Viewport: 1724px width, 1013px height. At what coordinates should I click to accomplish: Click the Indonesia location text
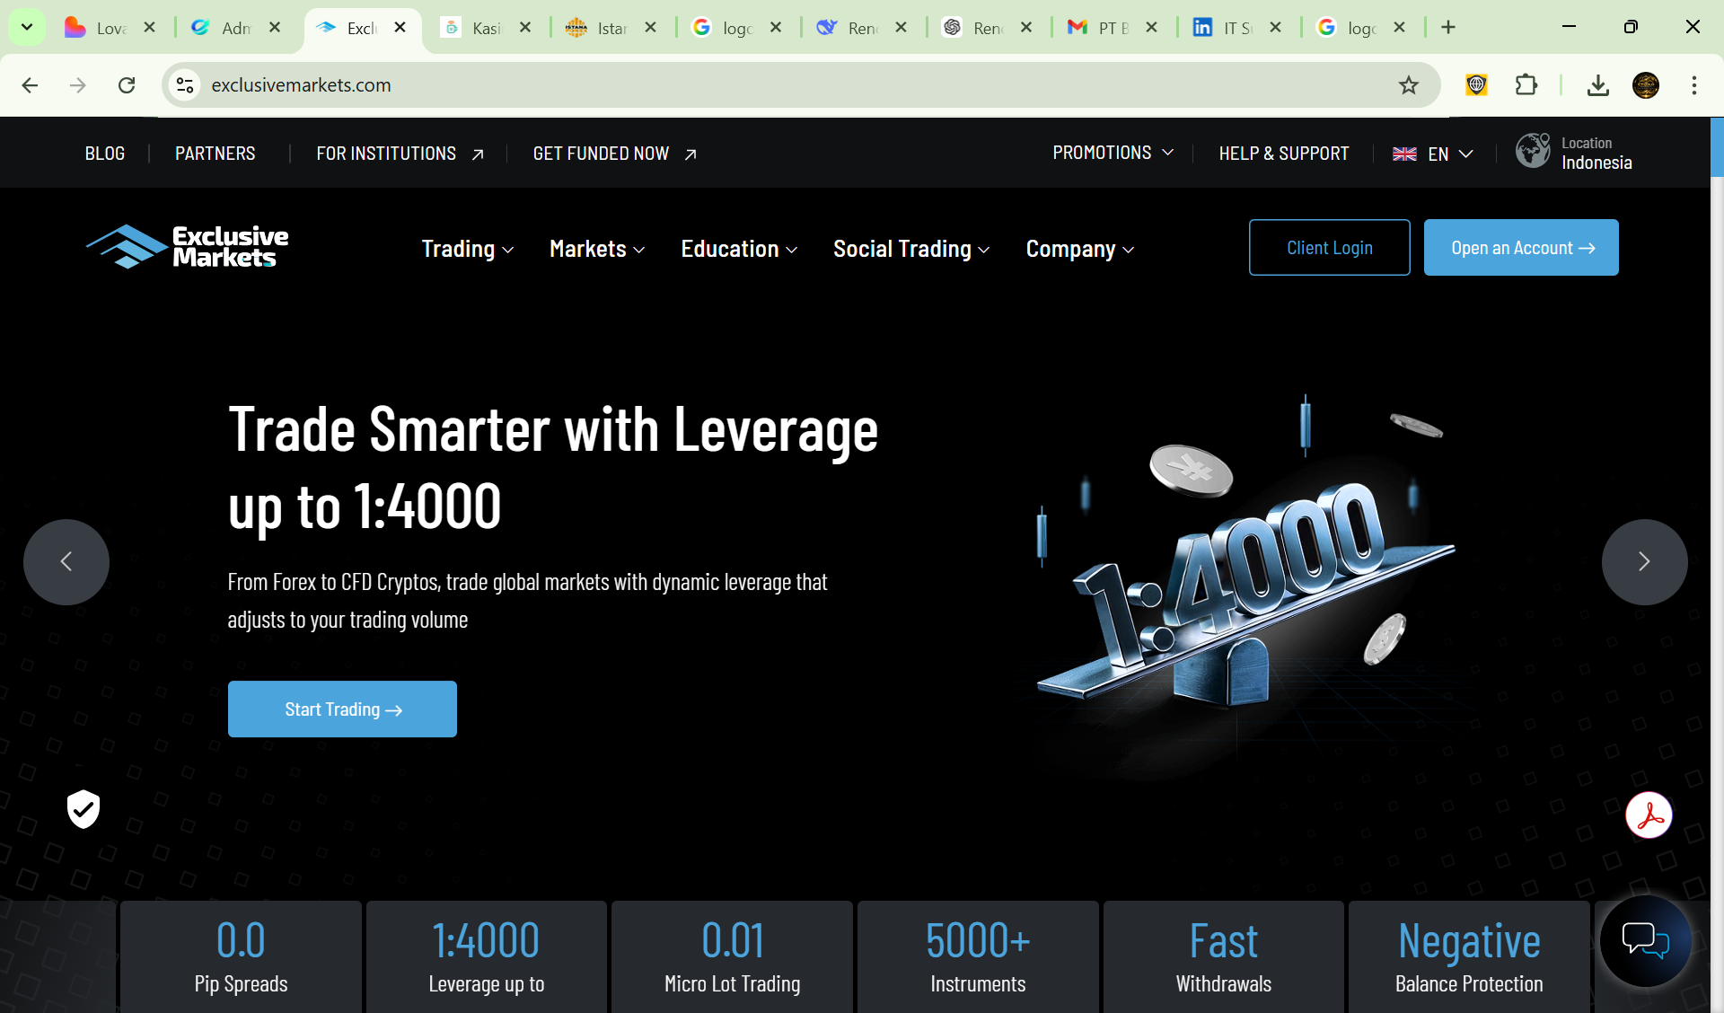(1596, 163)
